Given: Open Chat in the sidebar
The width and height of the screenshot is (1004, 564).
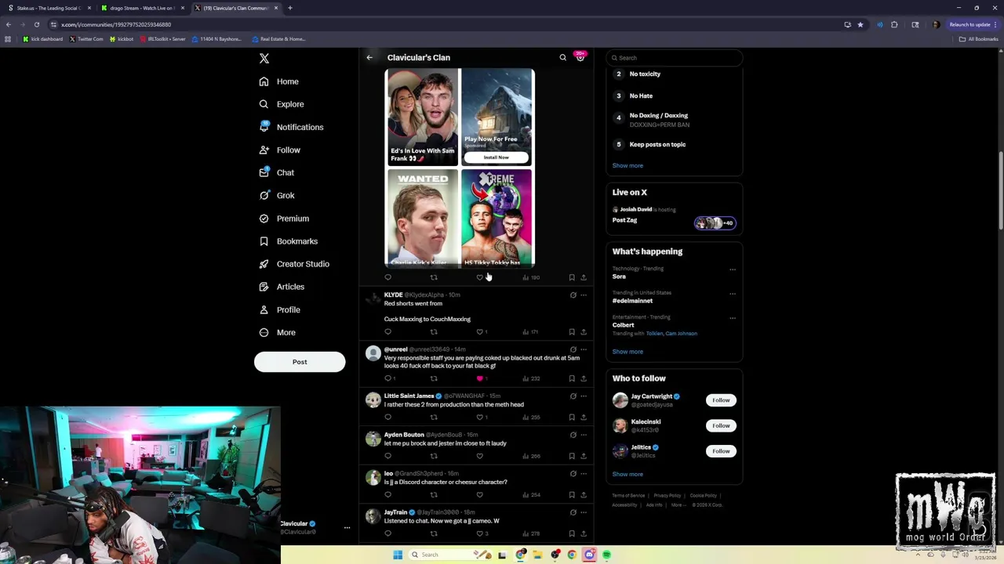Looking at the screenshot, I should 276,172.
